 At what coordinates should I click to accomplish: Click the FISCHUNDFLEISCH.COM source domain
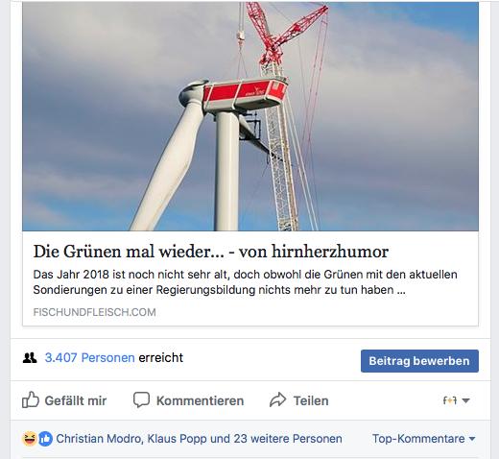pyautogui.click(x=94, y=312)
